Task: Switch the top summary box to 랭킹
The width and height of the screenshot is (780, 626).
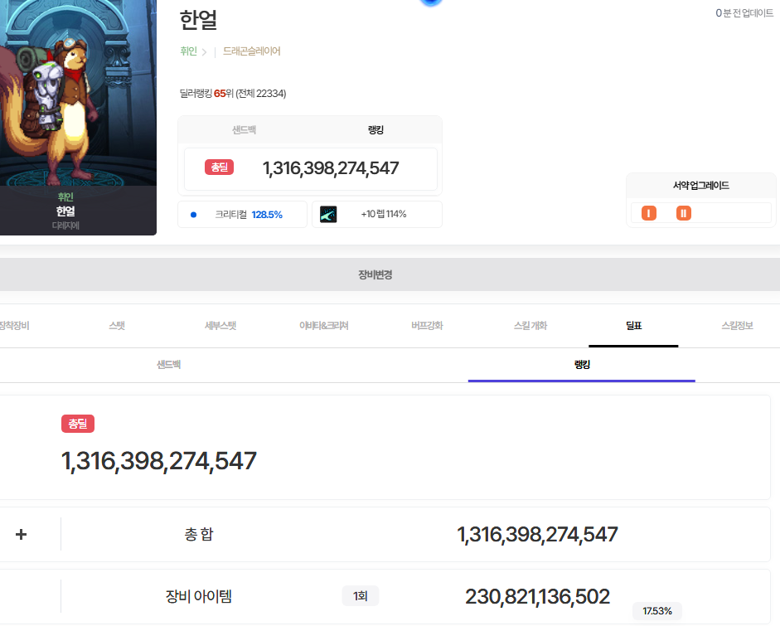Action: (375, 130)
